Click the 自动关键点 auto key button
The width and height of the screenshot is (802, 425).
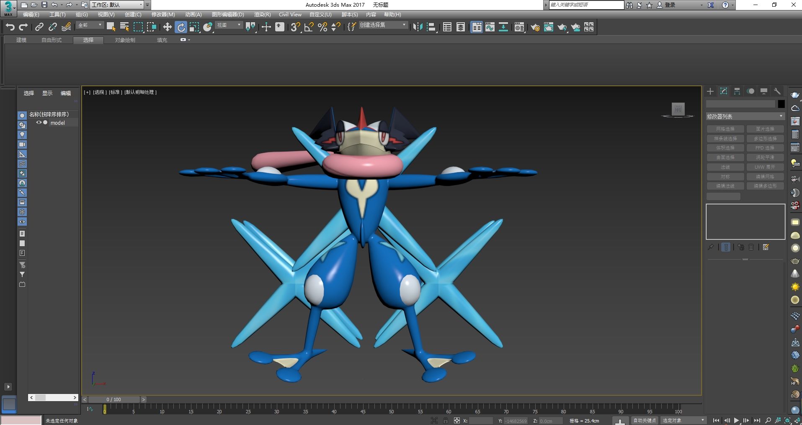(644, 420)
